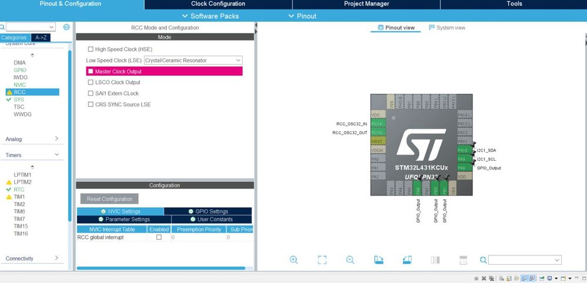Switch to Clock Configuration tab
587x283 pixels.
(218, 4)
